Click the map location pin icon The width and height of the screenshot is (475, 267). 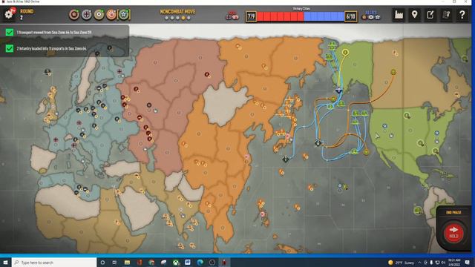click(414, 14)
